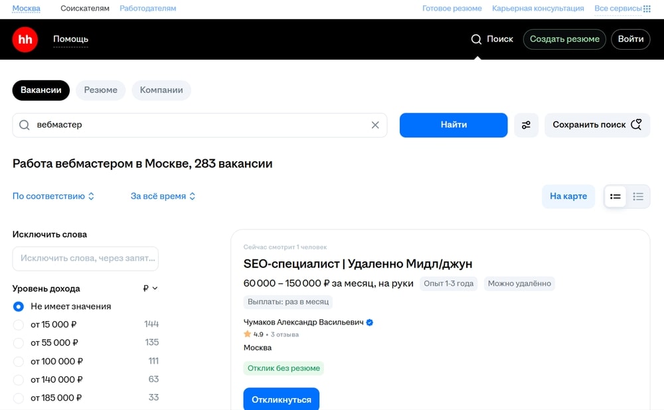The width and height of the screenshot is (664, 410).
Task: Select income от 140 000 ₽
Action: pyautogui.click(x=18, y=379)
